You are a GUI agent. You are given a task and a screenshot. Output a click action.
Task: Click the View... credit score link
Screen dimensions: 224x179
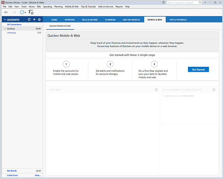(38, 175)
